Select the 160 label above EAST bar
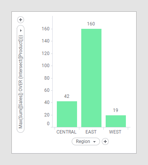 [91, 24]
